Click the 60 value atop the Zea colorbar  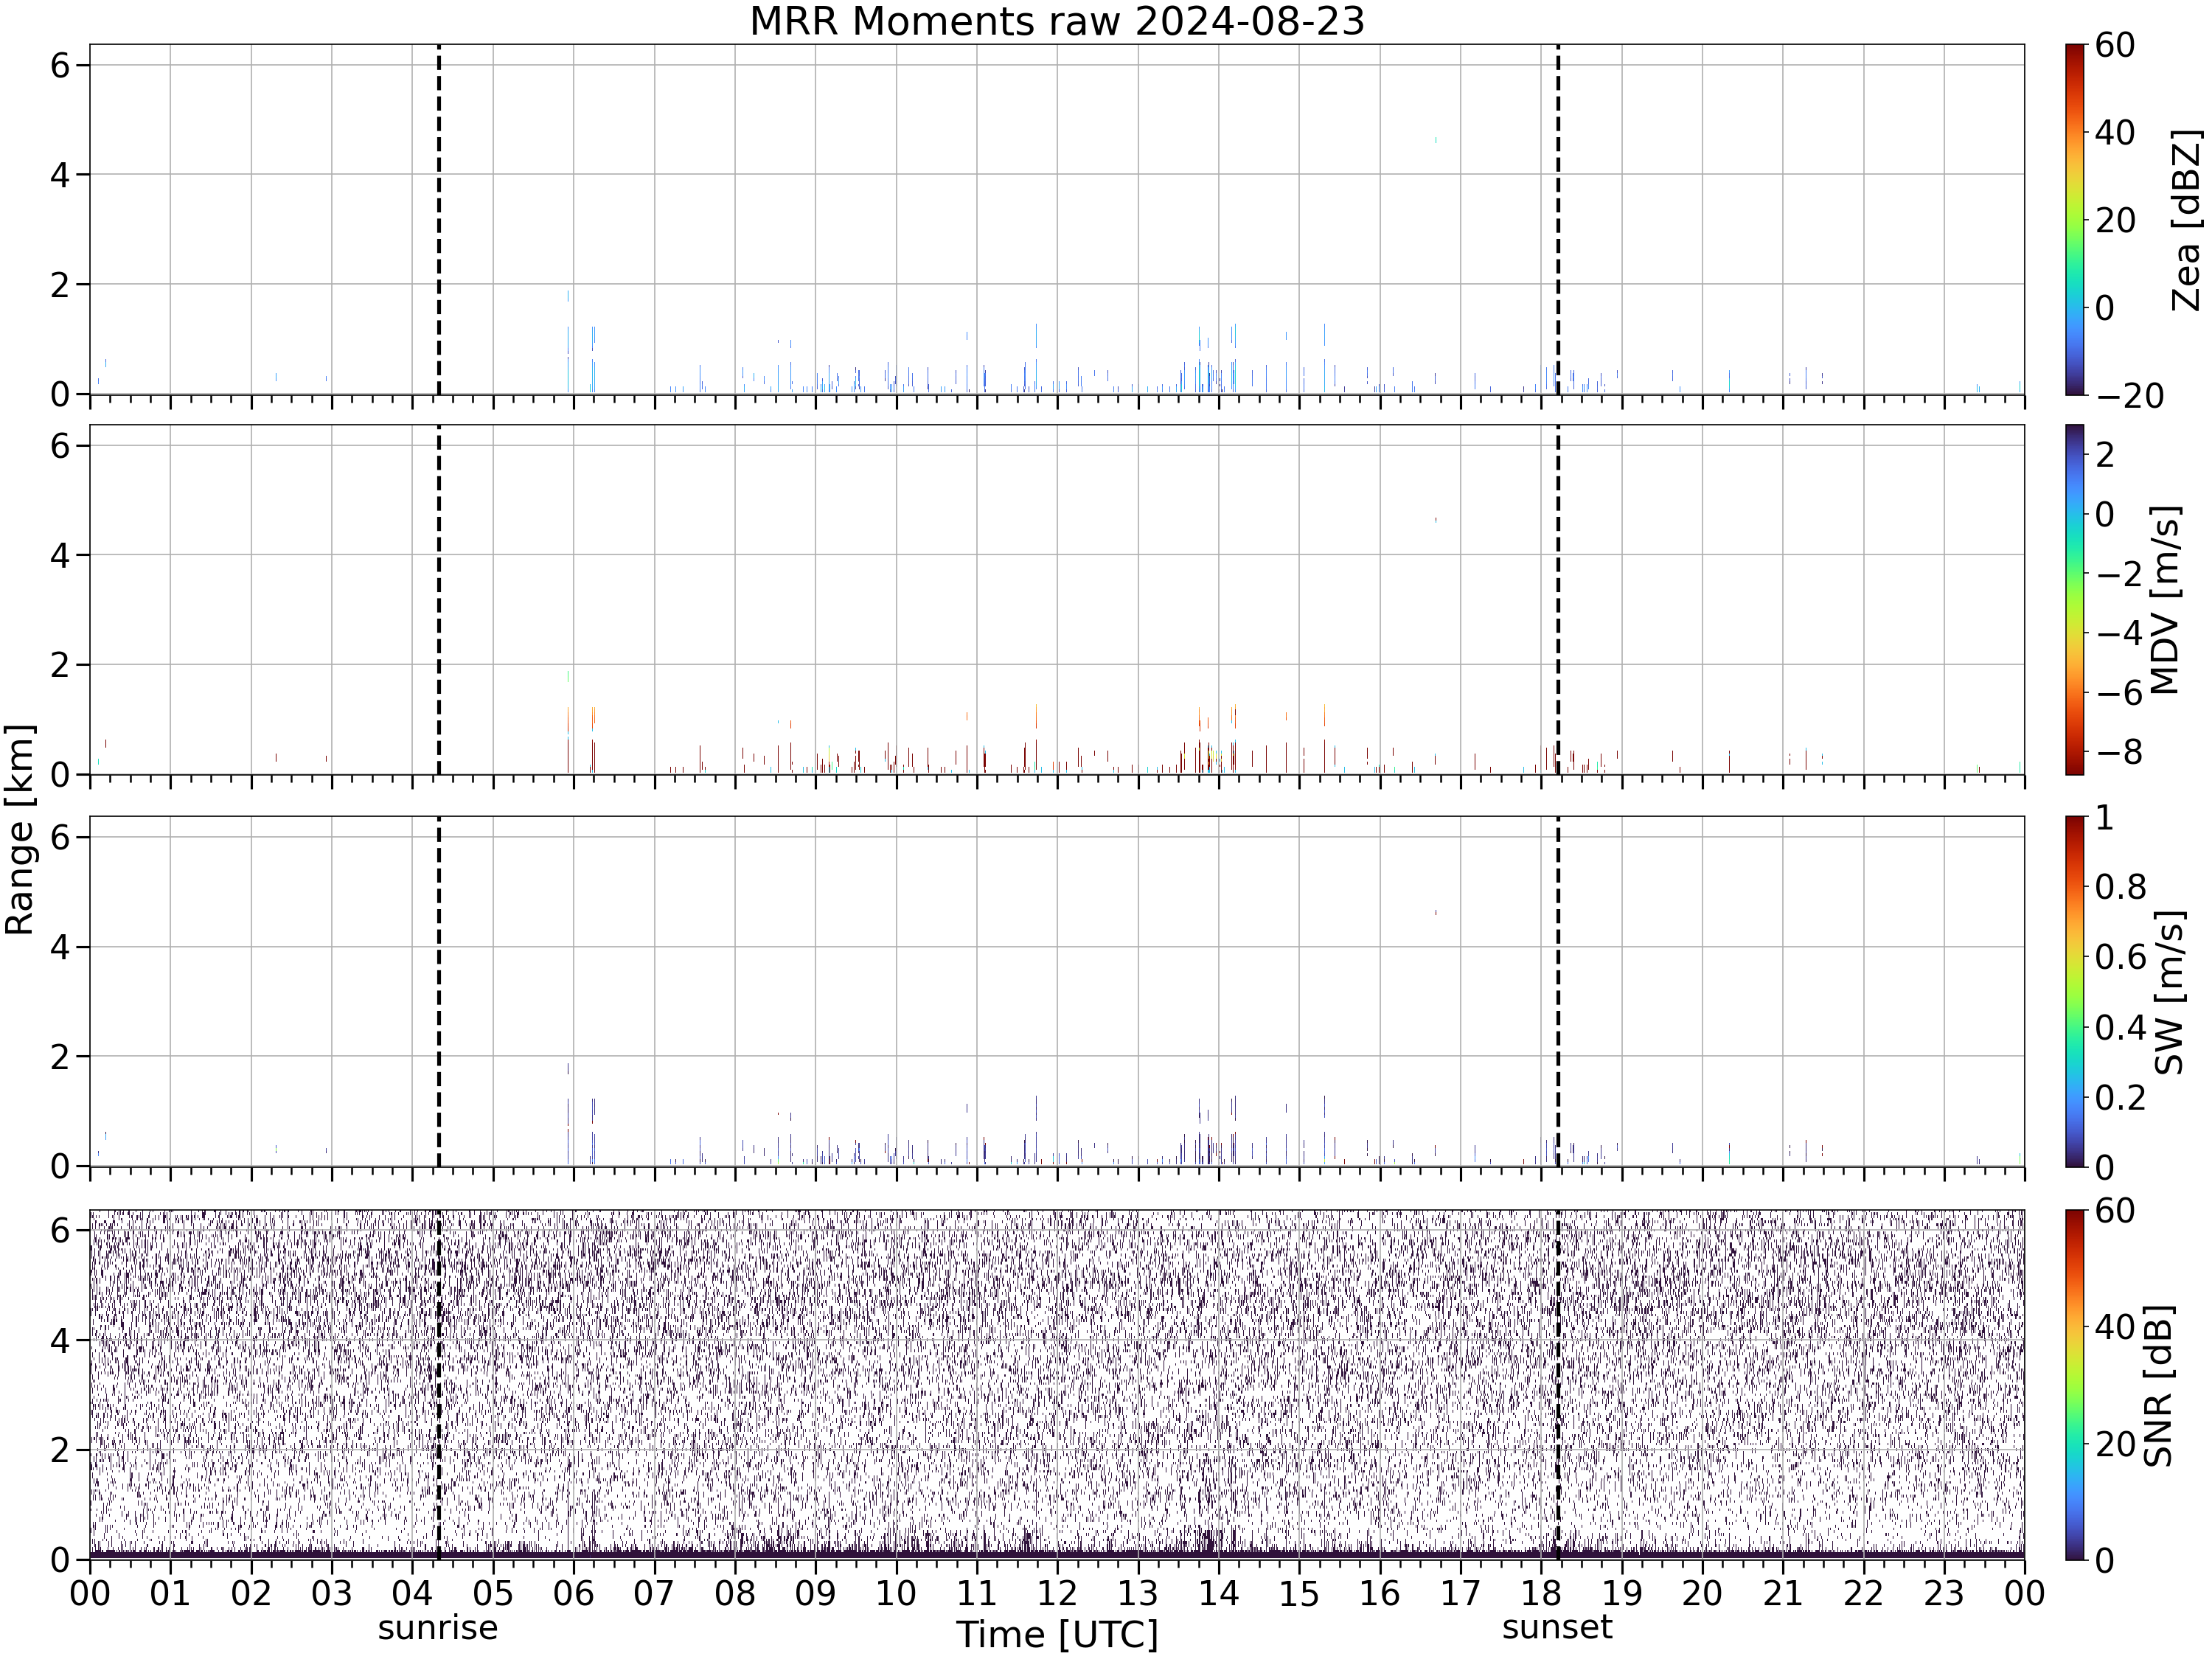[x=2115, y=45]
